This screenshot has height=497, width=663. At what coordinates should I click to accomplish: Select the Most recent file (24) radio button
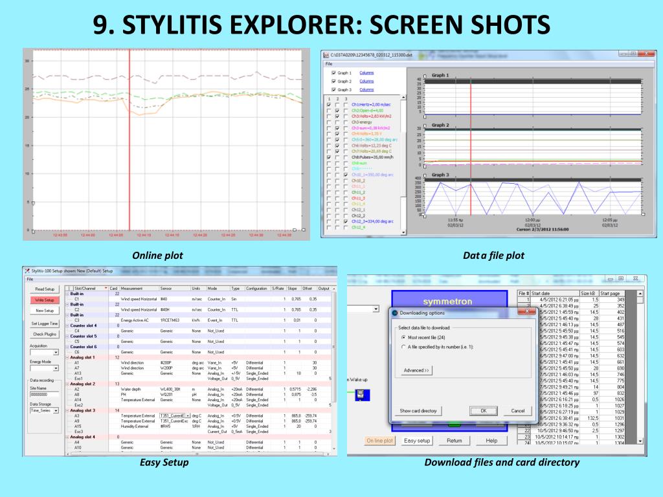tap(403, 338)
